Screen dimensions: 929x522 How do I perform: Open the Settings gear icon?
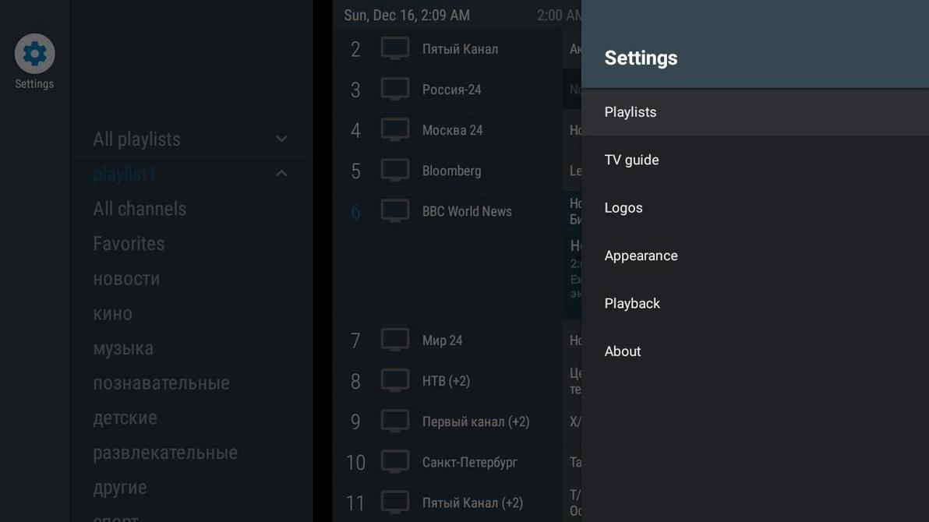tap(34, 53)
